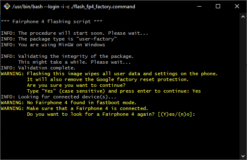
Task: Click the 'Make sure that a Fairphone 4 is connected' line
Action: 74,108
